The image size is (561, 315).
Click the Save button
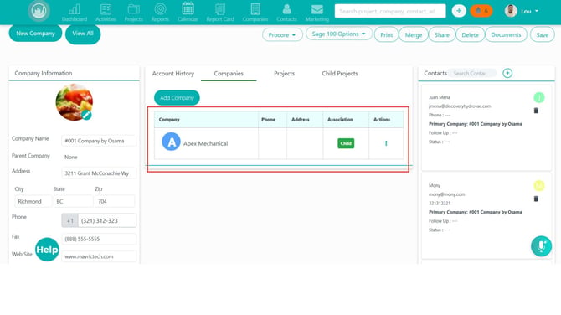pyautogui.click(x=542, y=34)
